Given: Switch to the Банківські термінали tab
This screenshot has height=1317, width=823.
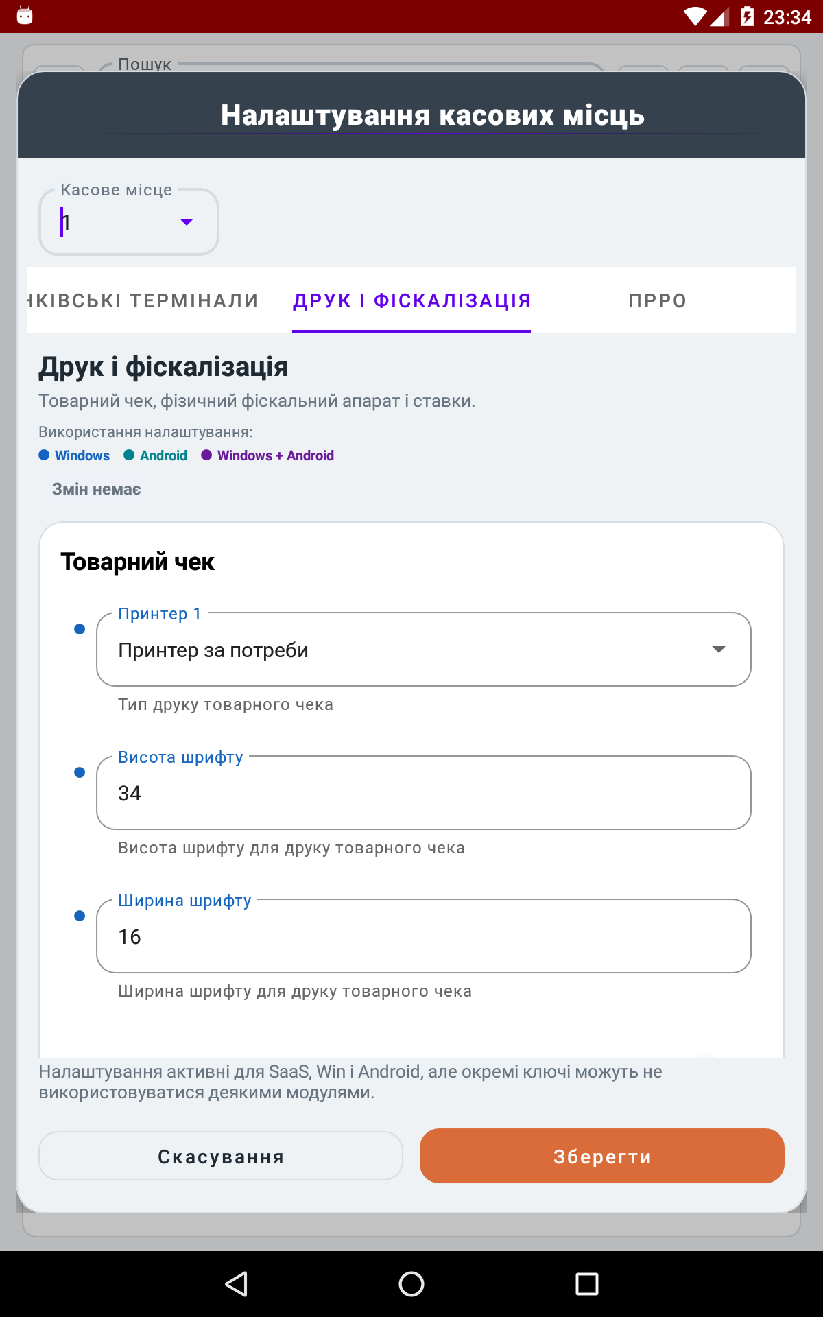Looking at the screenshot, I should (x=143, y=300).
